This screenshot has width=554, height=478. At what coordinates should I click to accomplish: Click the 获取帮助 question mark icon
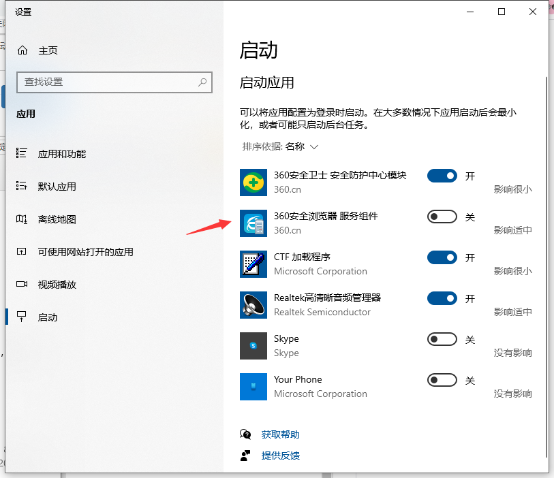(x=245, y=434)
